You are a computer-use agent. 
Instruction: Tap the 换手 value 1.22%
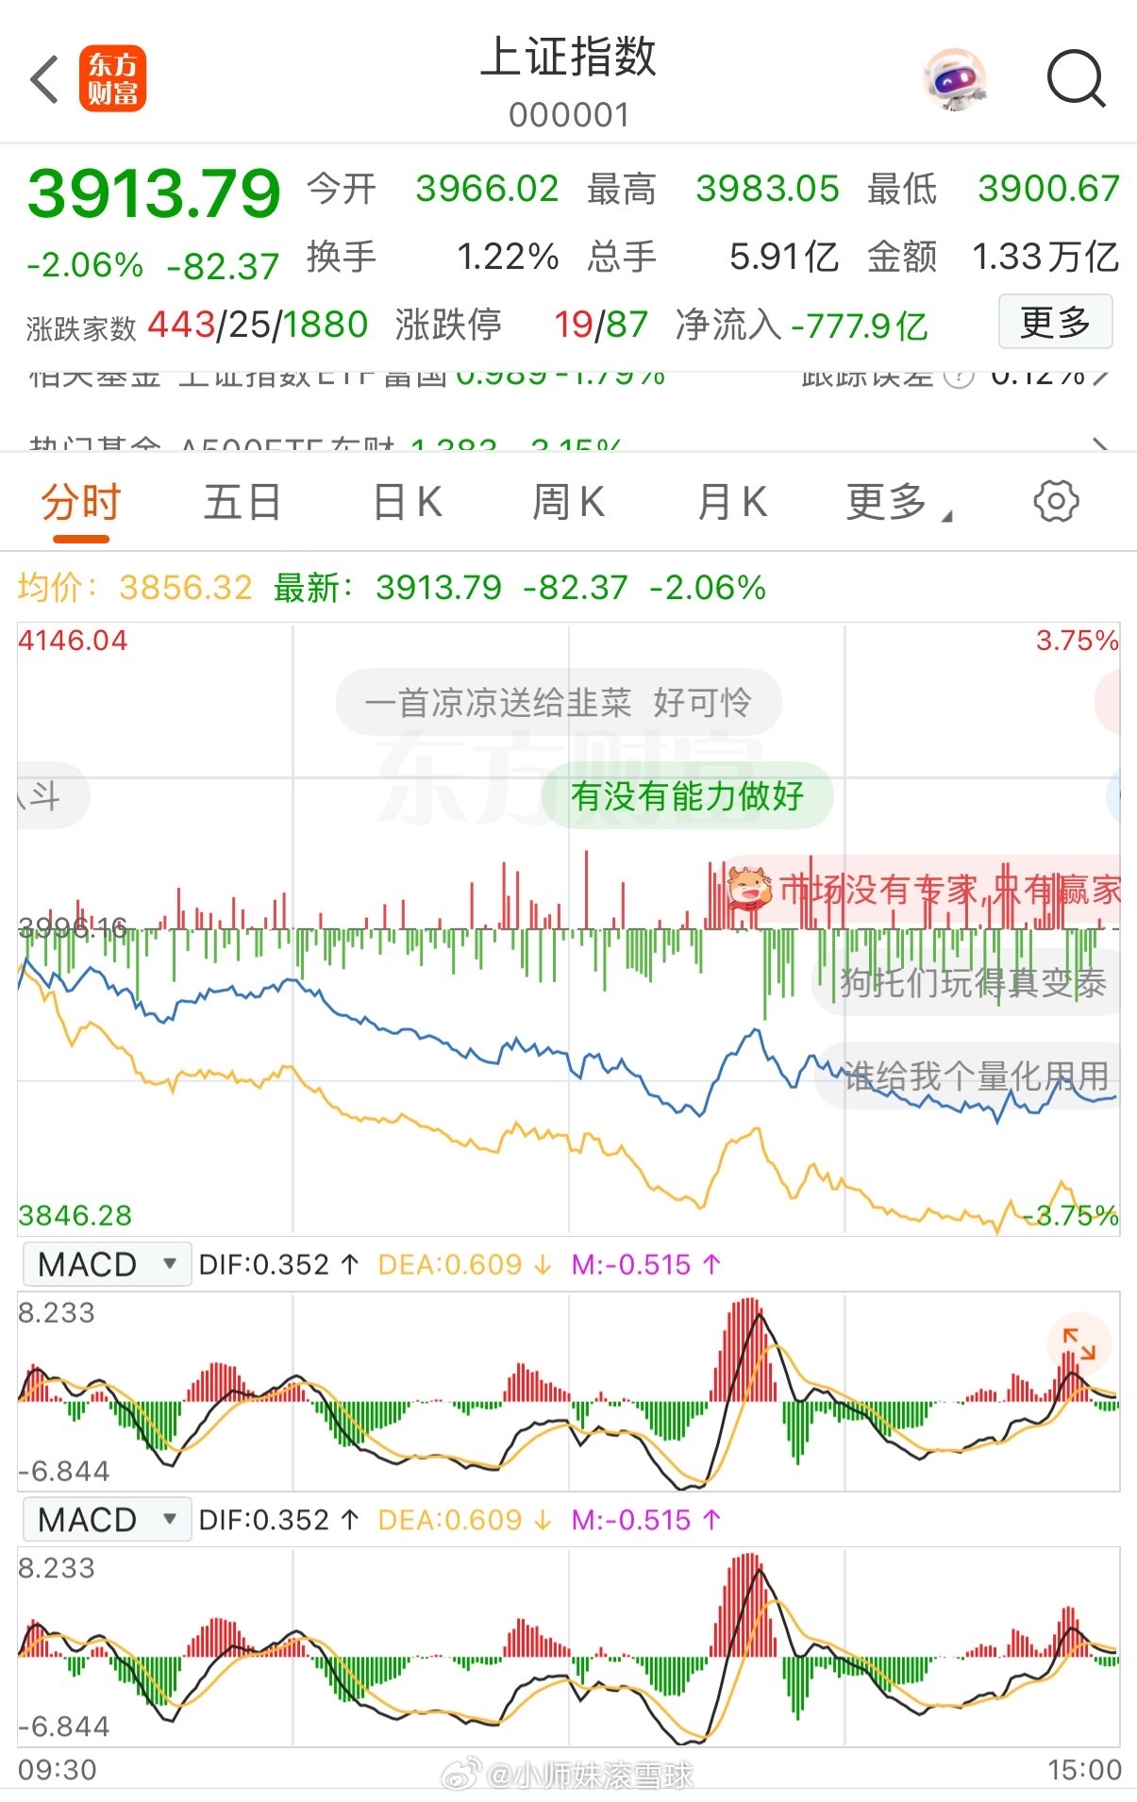pyautogui.click(x=508, y=257)
